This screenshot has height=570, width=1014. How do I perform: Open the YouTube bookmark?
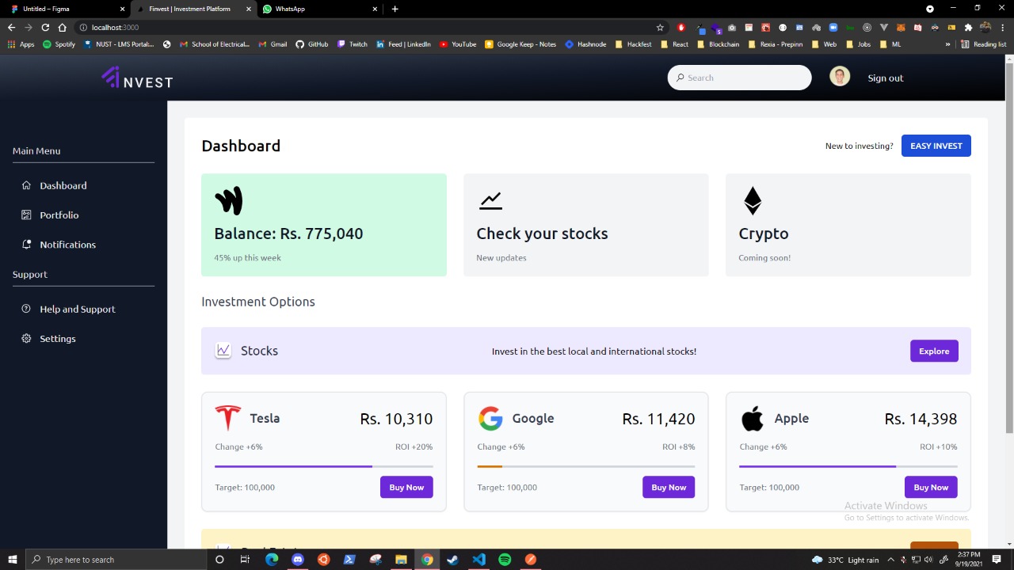point(457,44)
